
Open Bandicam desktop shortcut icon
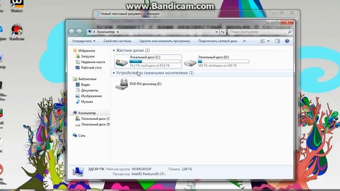(16, 32)
